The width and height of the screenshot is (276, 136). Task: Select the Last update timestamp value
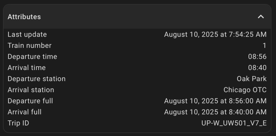(x=215, y=34)
